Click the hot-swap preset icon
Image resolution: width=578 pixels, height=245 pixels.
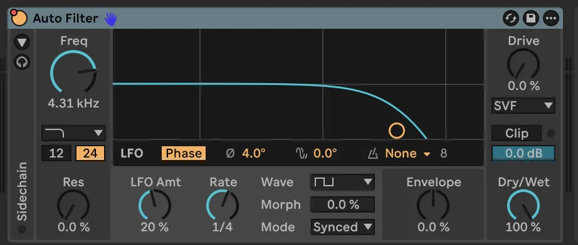point(510,18)
